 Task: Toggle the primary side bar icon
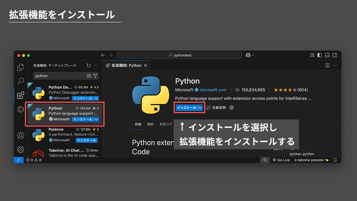click(320, 55)
